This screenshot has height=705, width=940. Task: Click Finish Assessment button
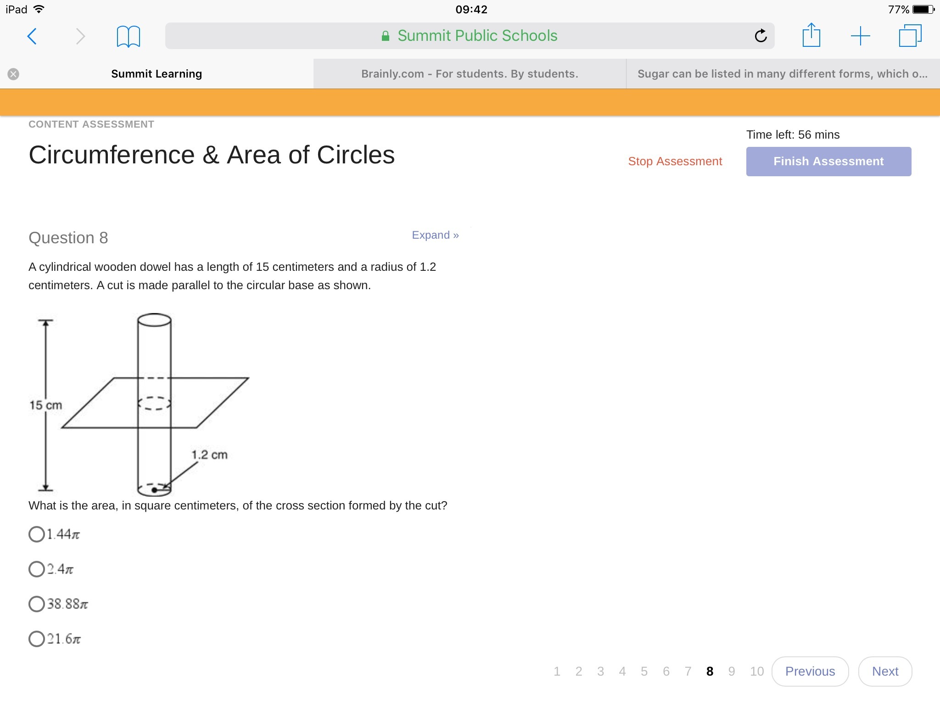[x=828, y=162]
